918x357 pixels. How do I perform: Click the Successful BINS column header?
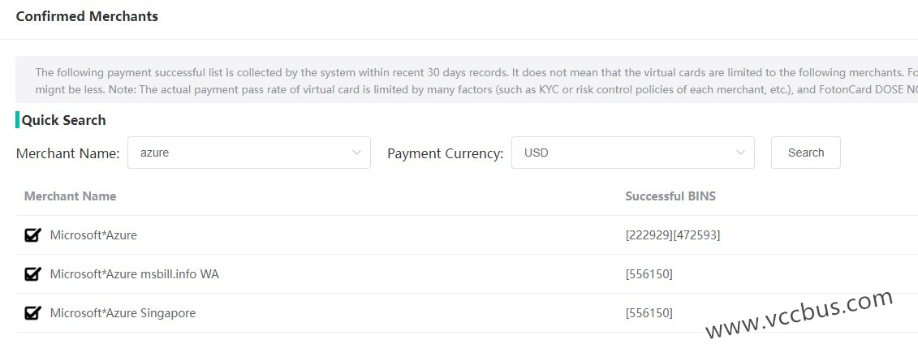(x=670, y=196)
